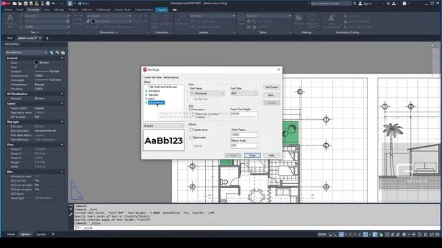This screenshot has height=248, width=442.
Task: Click the Add Current Scale icon
Action: pyautogui.click(x=331, y=19)
